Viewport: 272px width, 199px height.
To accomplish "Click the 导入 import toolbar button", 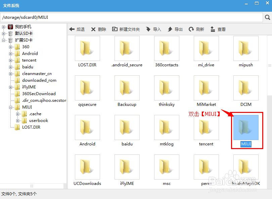I will (x=153, y=29).
